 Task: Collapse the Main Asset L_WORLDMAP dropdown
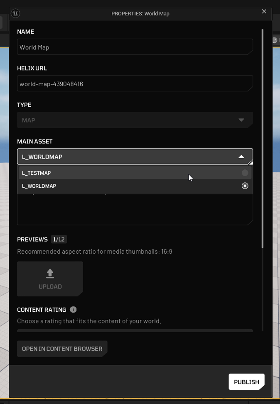[x=135, y=157]
